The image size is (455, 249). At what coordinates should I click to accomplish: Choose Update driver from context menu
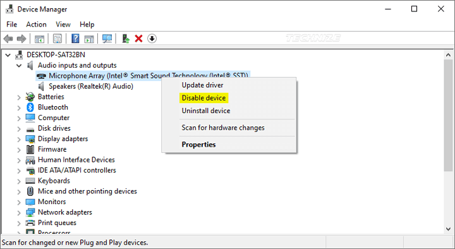pyautogui.click(x=202, y=85)
